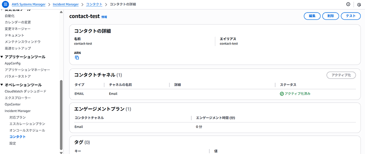Open カレンダーの変更 in the sidebar
This screenshot has width=365, height=154.
(18, 22)
